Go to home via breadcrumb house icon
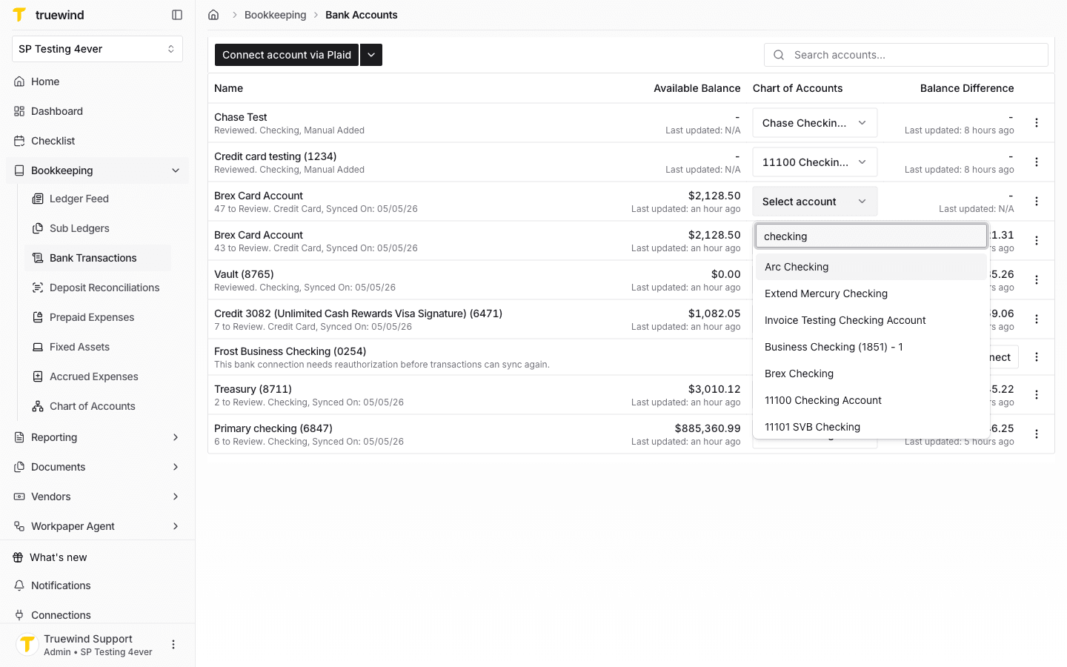This screenshot has height=667, width=1067. [x=213, y=15]
